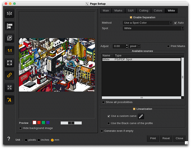Viewport: 191px width, 149px height.
Task: Open help with the question mark icon
Action: 9,139
